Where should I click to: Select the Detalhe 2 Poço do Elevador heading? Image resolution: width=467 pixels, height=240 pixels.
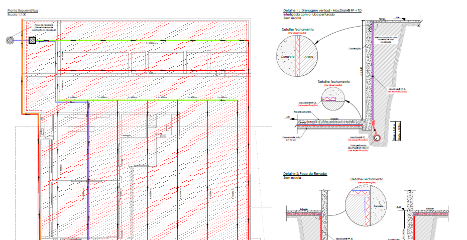(305, 173)
